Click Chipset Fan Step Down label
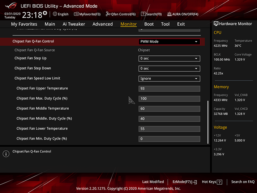257x193 pixels. click(33, 68)
